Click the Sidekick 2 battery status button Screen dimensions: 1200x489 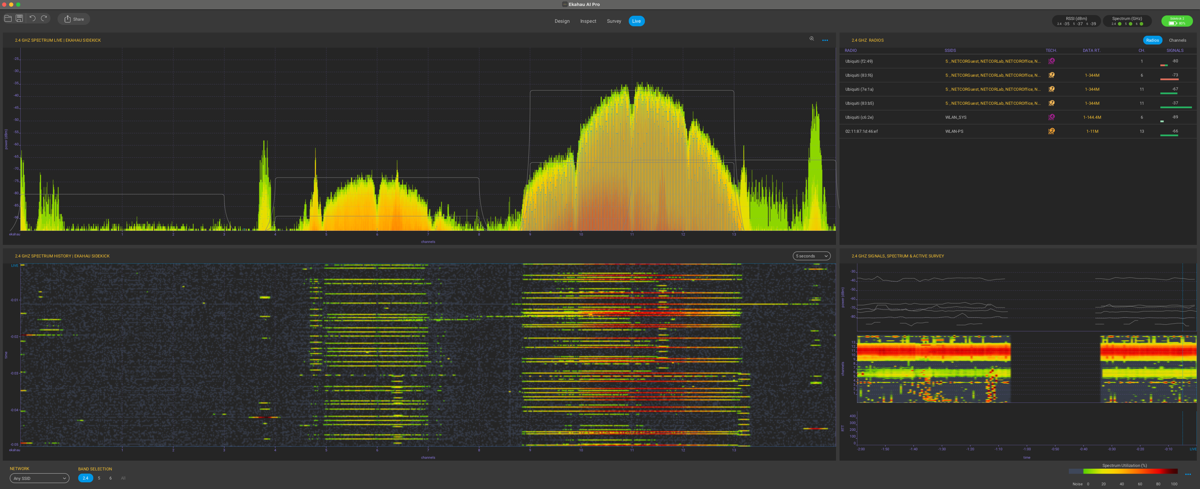point(1177,21)
